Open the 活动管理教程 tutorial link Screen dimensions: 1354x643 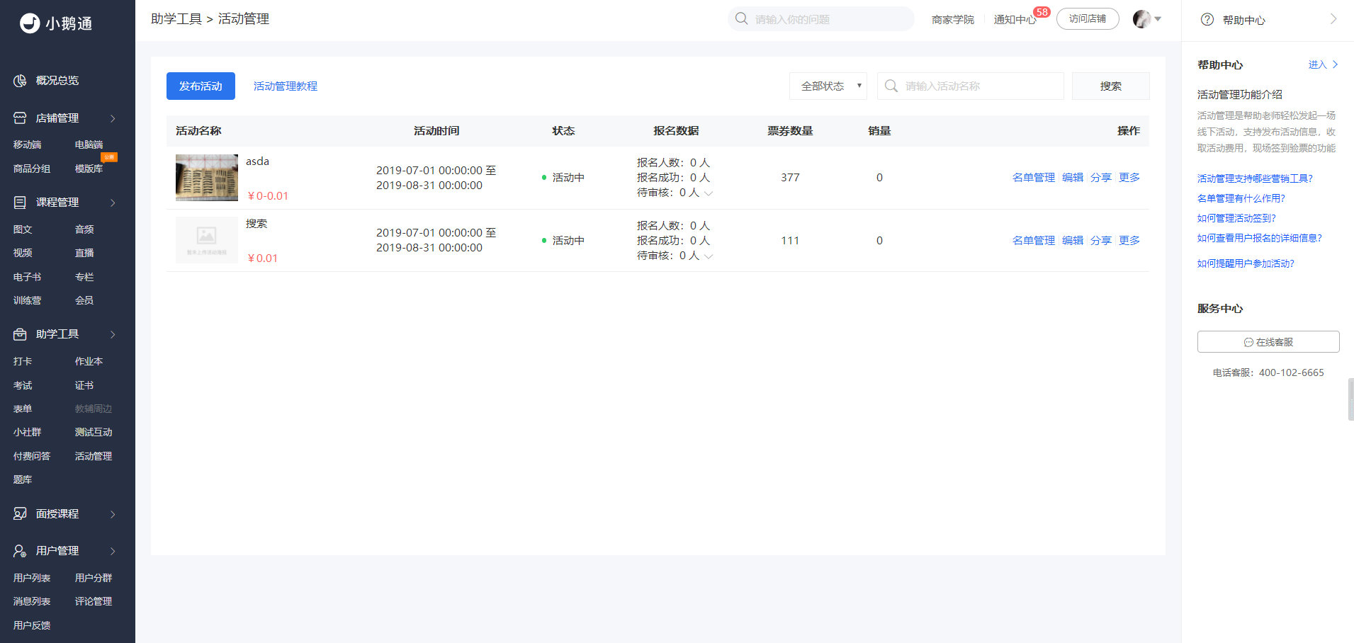286,86
